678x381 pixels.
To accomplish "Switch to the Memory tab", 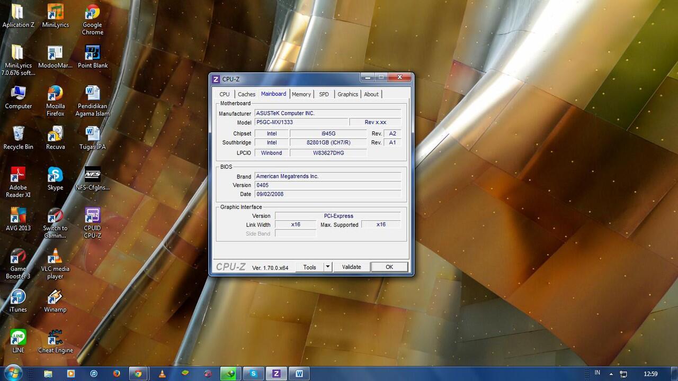I will 301,94.
